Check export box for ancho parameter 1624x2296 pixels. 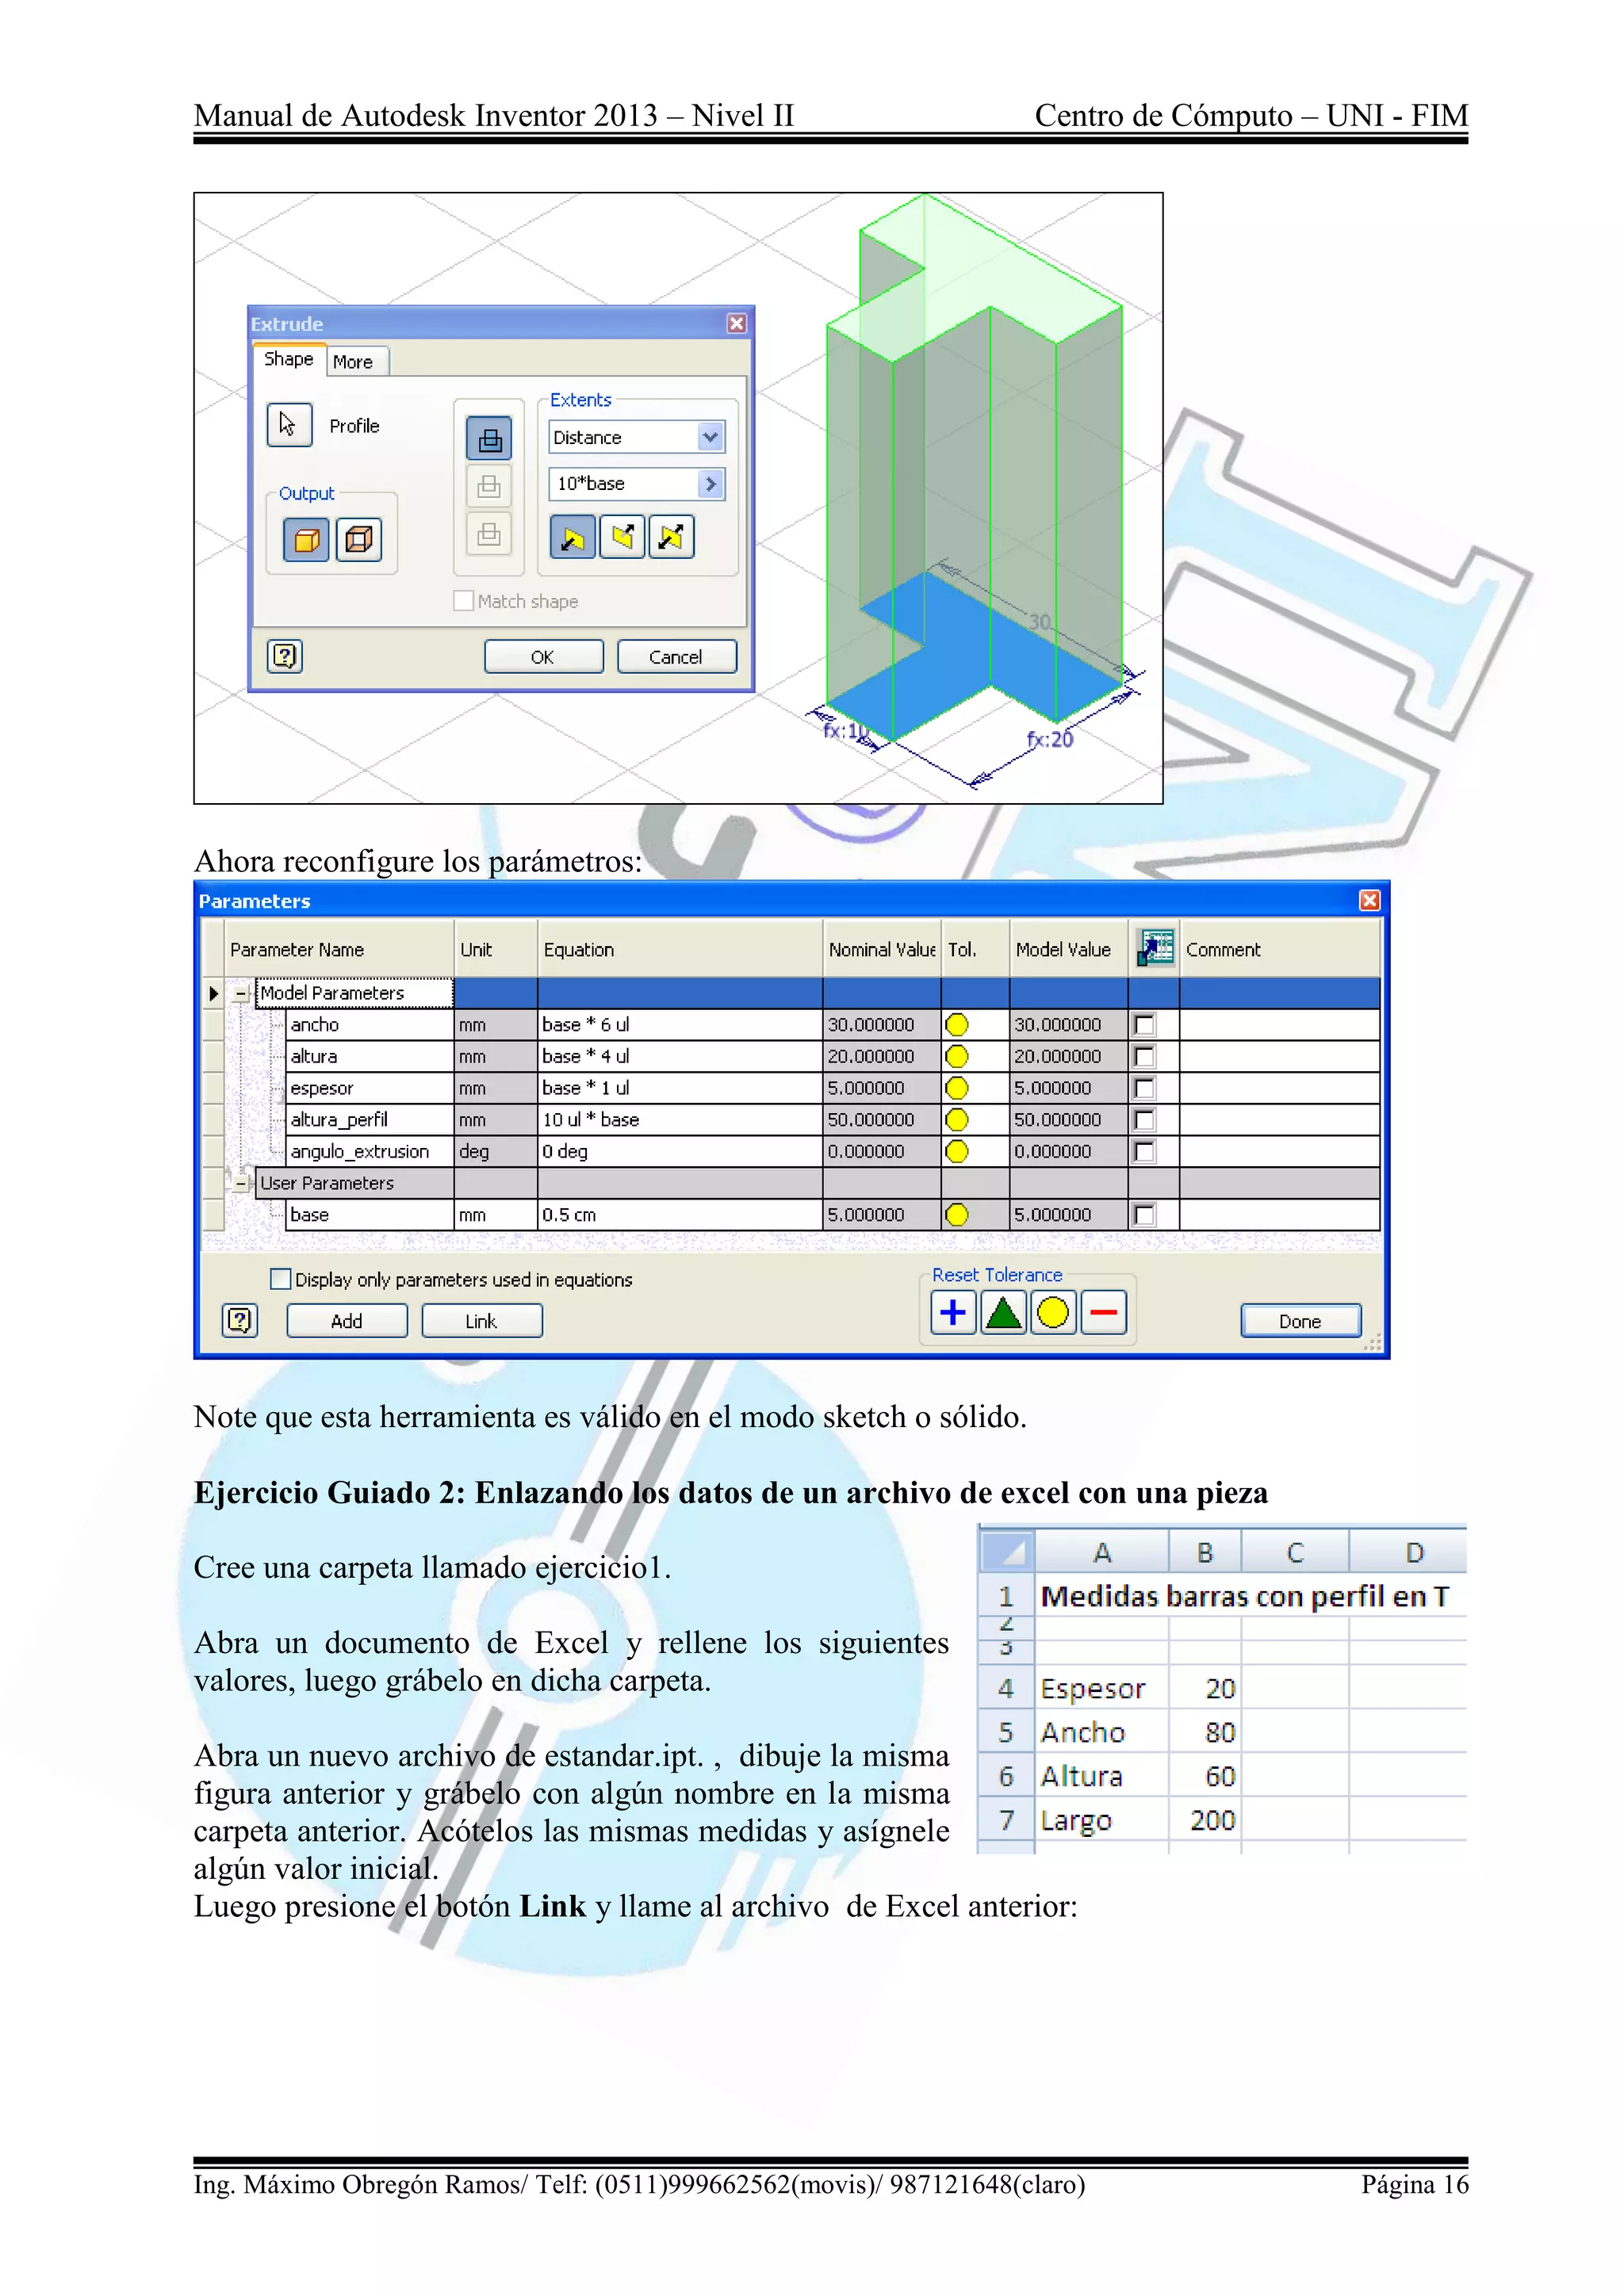(1145, 1024)
